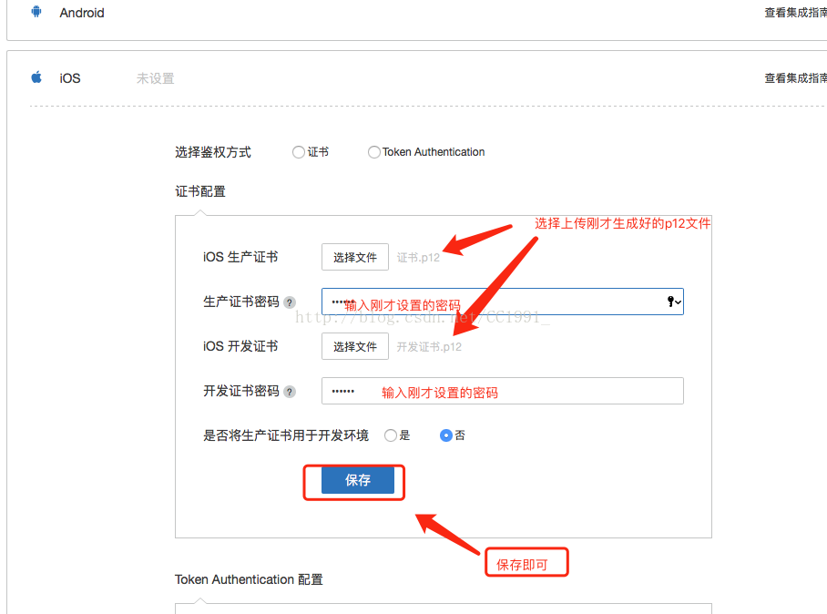Click 选择文件 for iOS 开发证书
This screenshot has height=614, width=827.
pyautogui.click(x=355, y=346)
